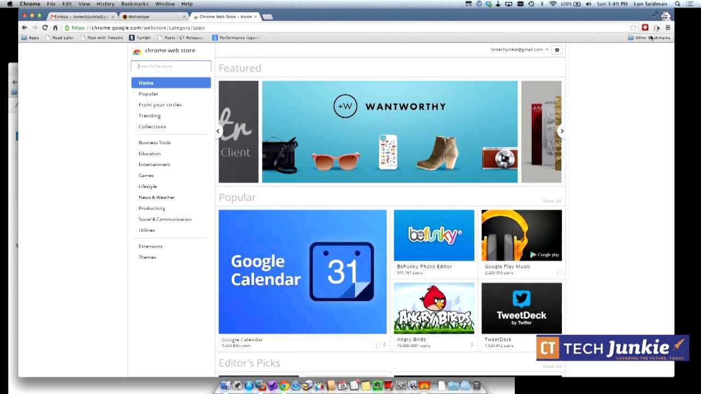The image size is (701, 394).
Task: Switch to the Gmail Inbox tab
Action: tap(81, 16)
